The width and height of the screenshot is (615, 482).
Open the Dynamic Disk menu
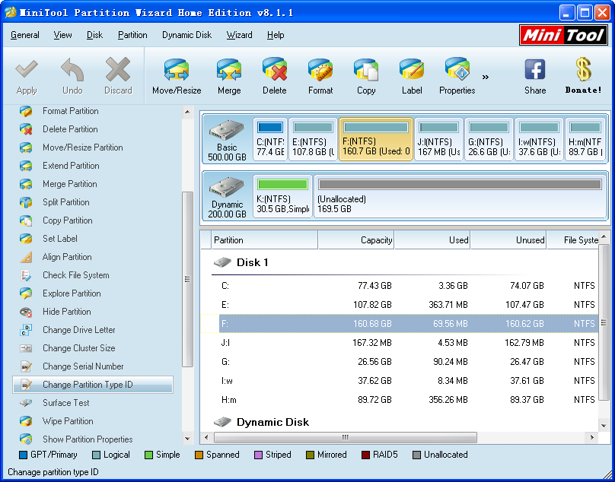[186, 35]
